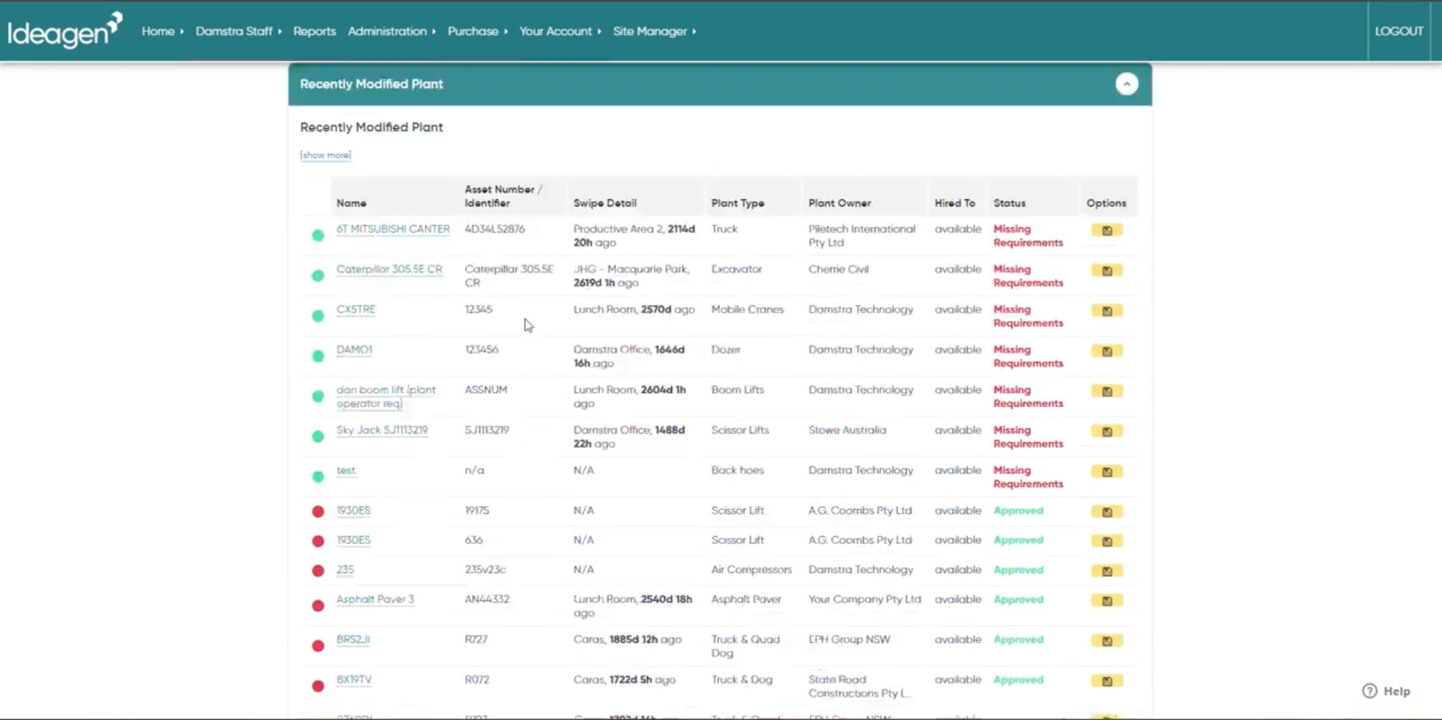1442x720 pixels.
Task: Expand the Damstra Staff menu
Action: (238, 31)
